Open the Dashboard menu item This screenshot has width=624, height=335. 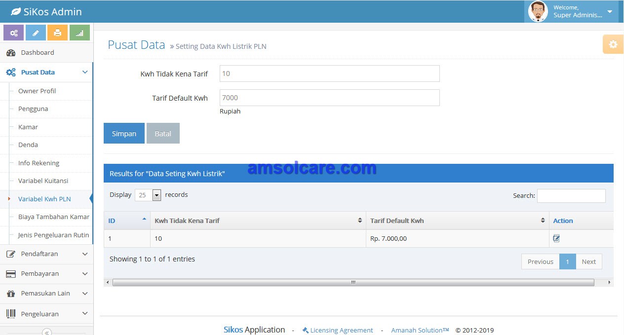tap(46, 53)
